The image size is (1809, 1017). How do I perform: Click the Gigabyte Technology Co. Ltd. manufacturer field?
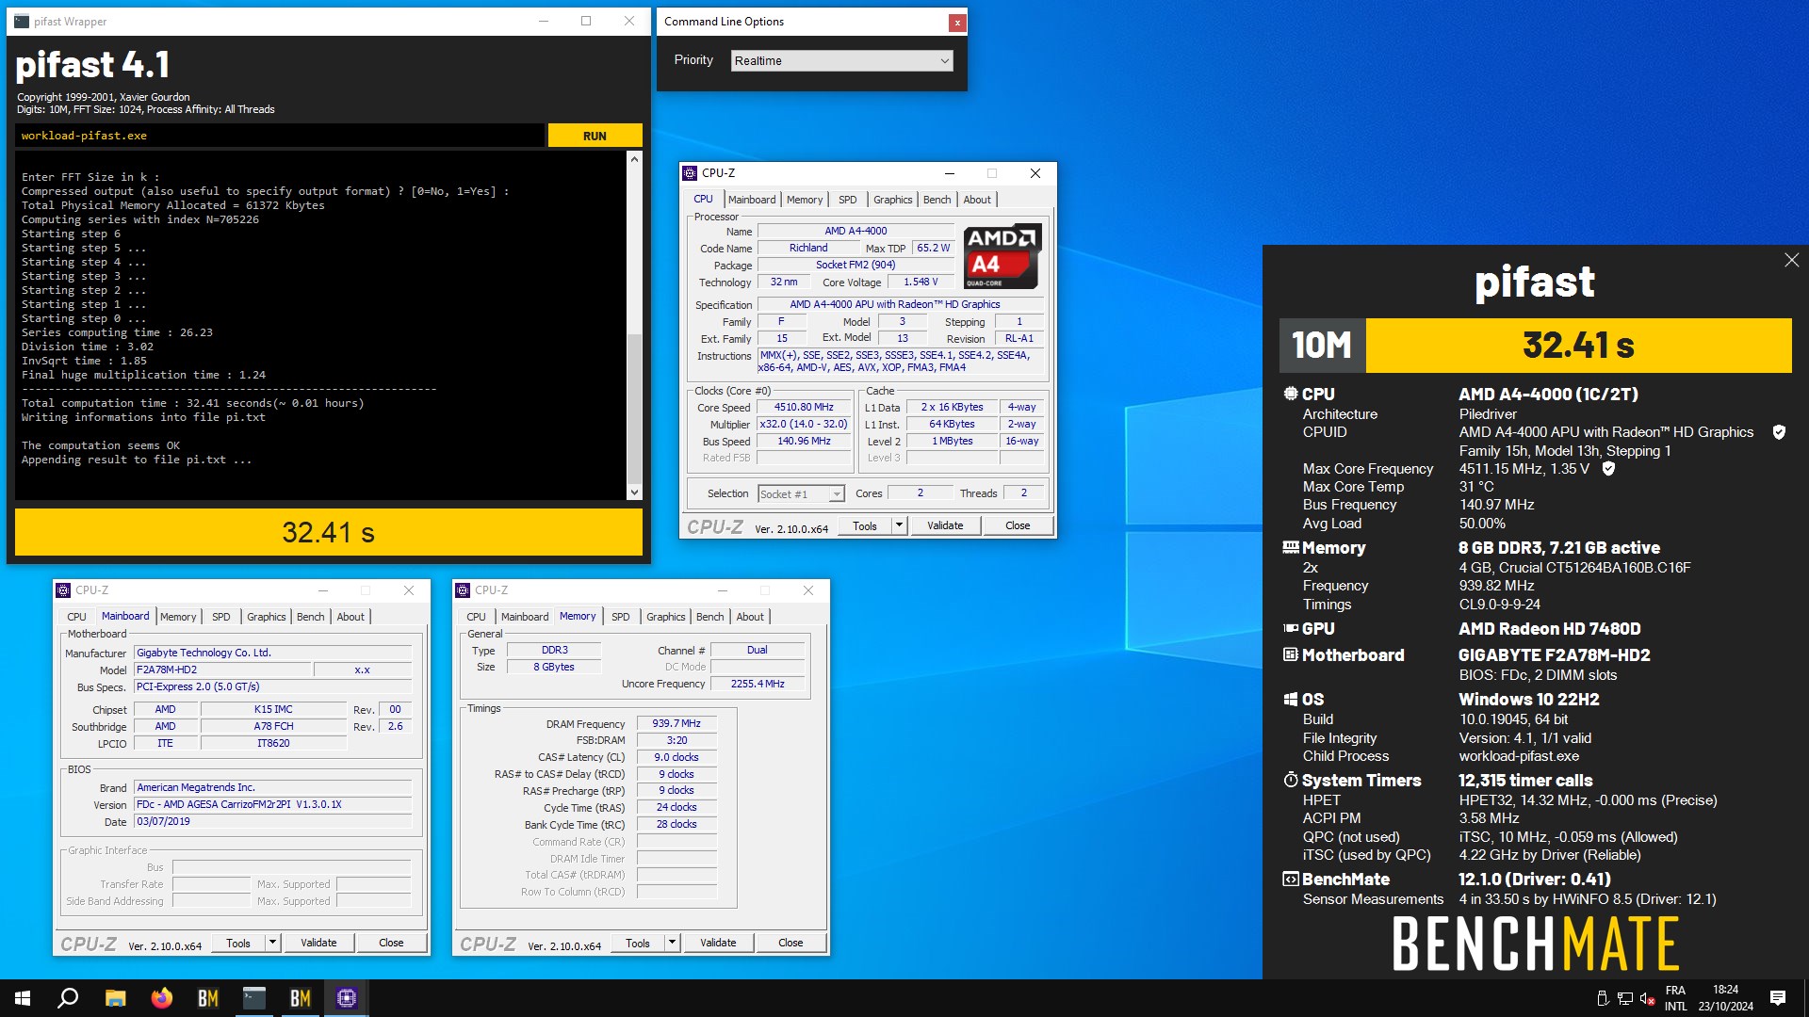point(273,653)
